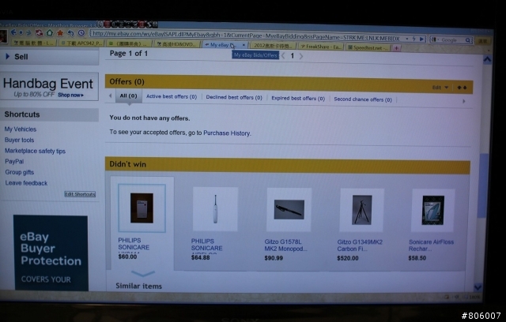
Task: Open favorites via the orange star icon
Action: 60,33
